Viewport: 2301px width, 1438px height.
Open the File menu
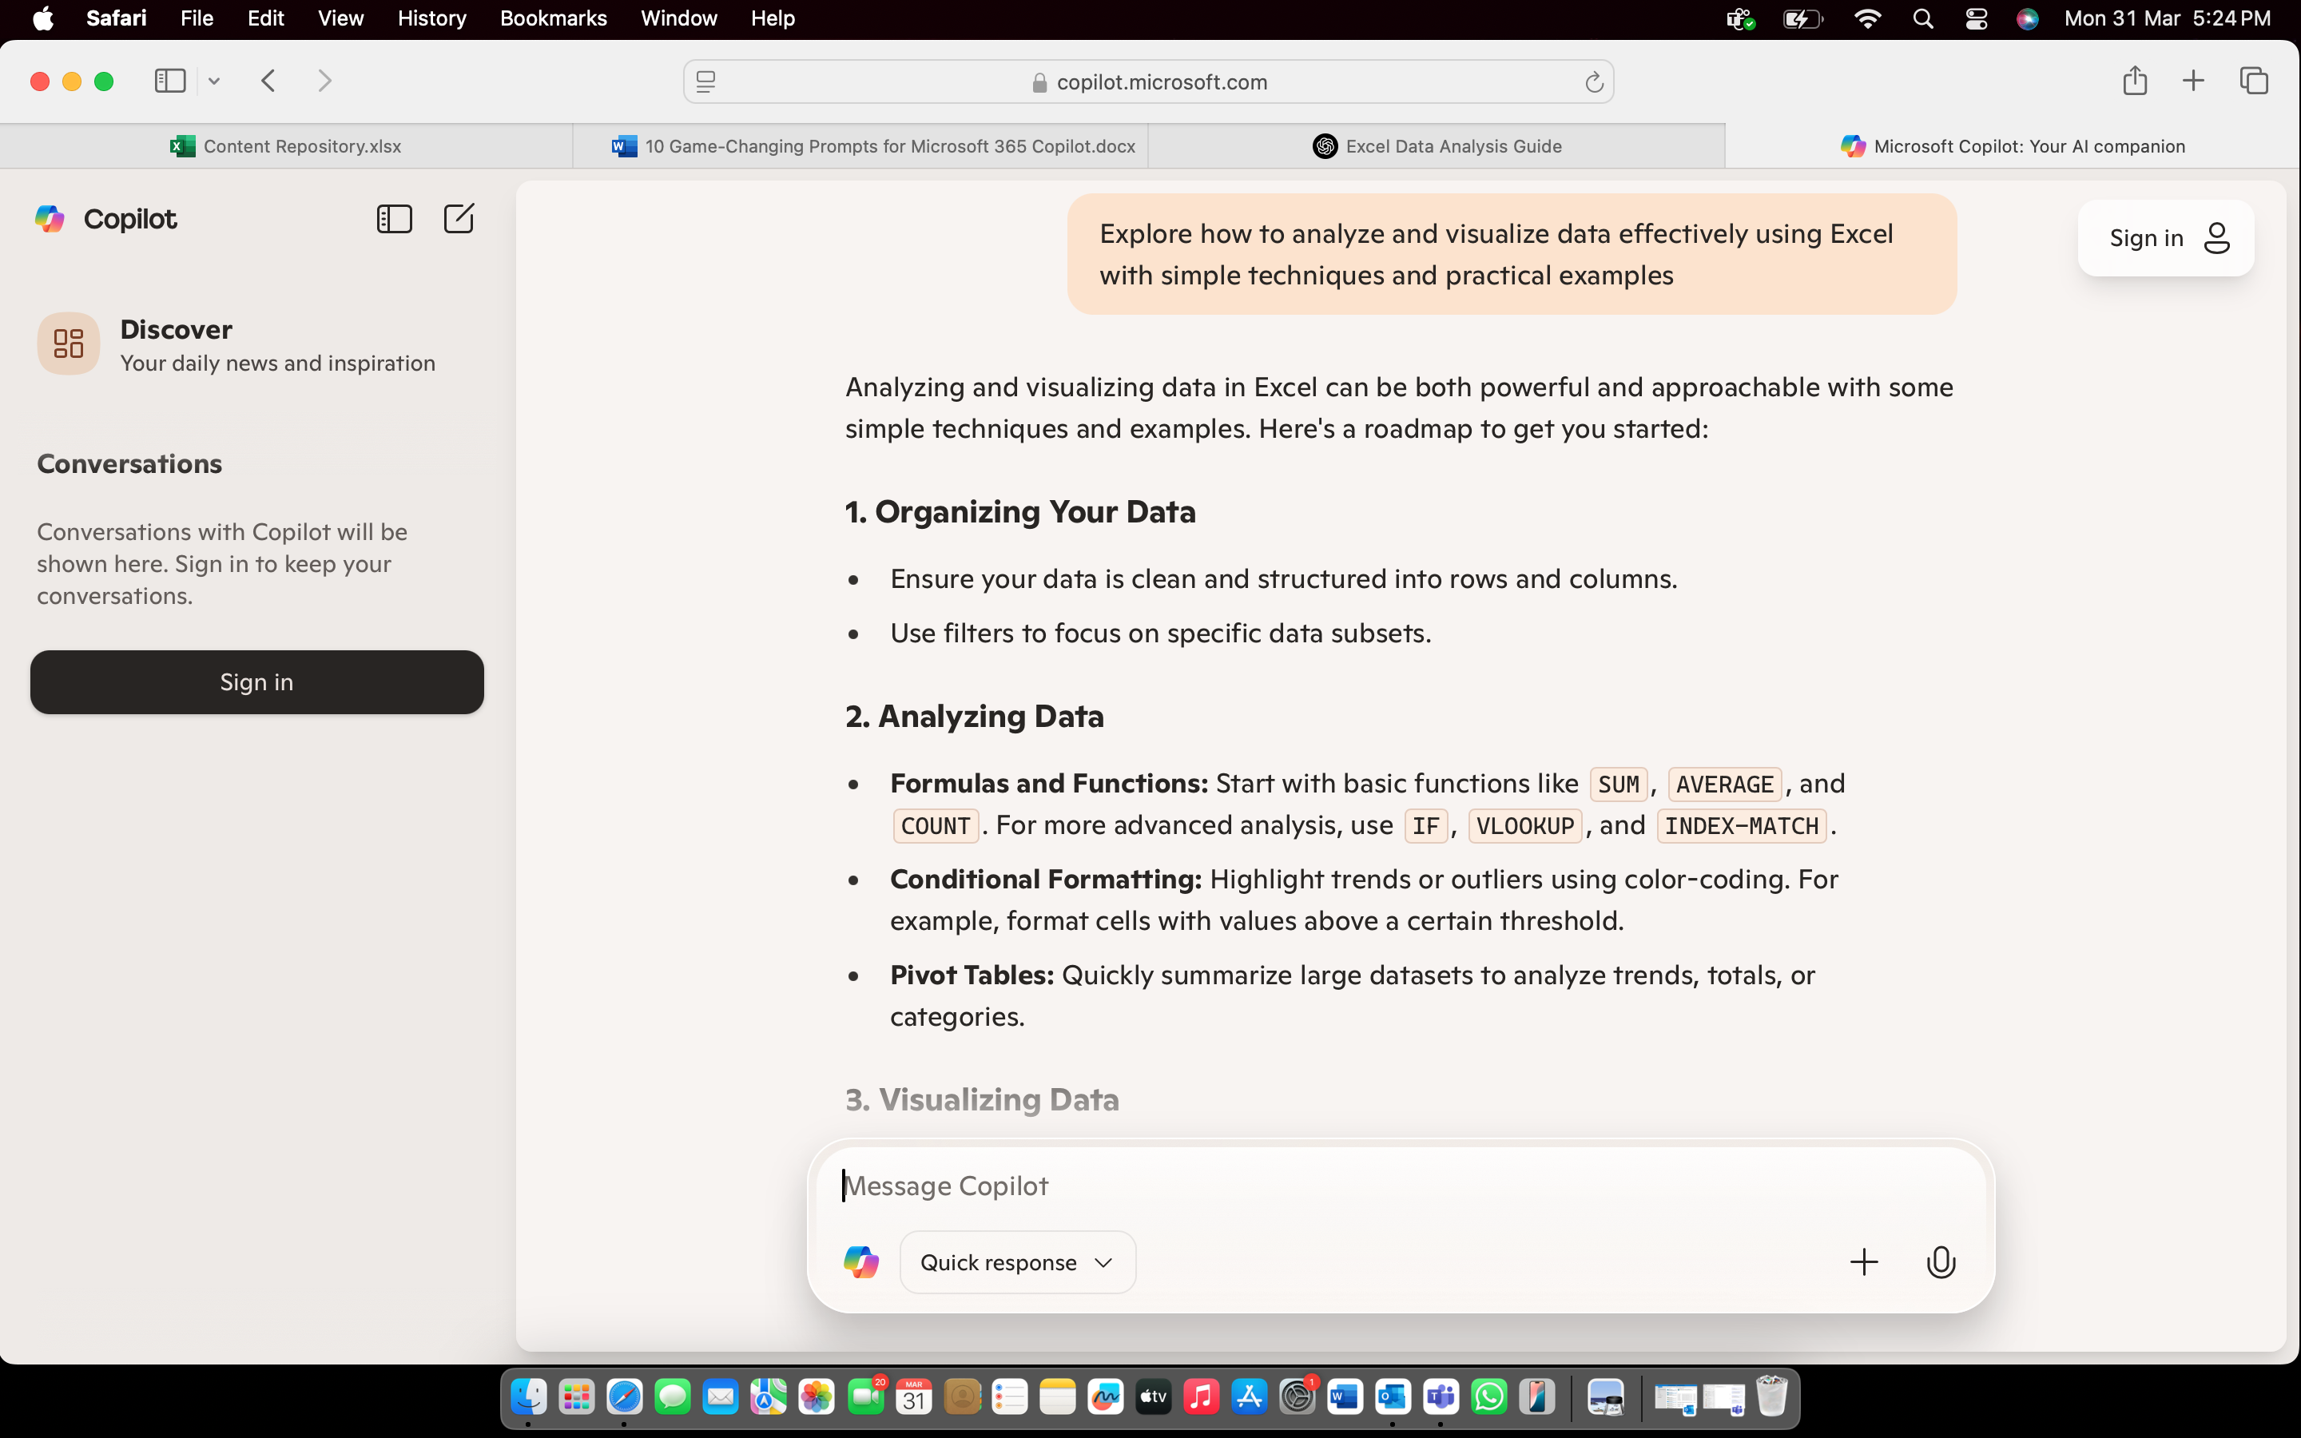197,19
